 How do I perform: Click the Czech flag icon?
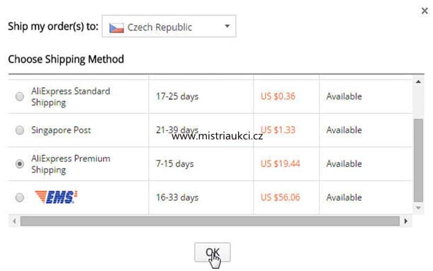tap(116, 27)
